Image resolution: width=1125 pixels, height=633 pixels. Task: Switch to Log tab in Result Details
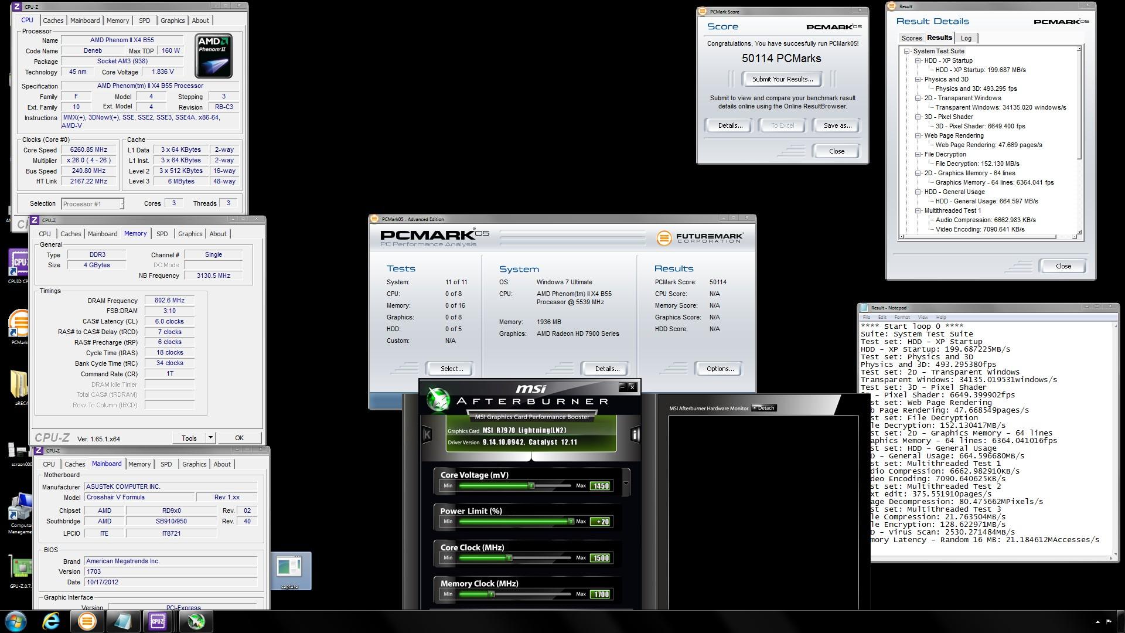click(x=966, y=38)
